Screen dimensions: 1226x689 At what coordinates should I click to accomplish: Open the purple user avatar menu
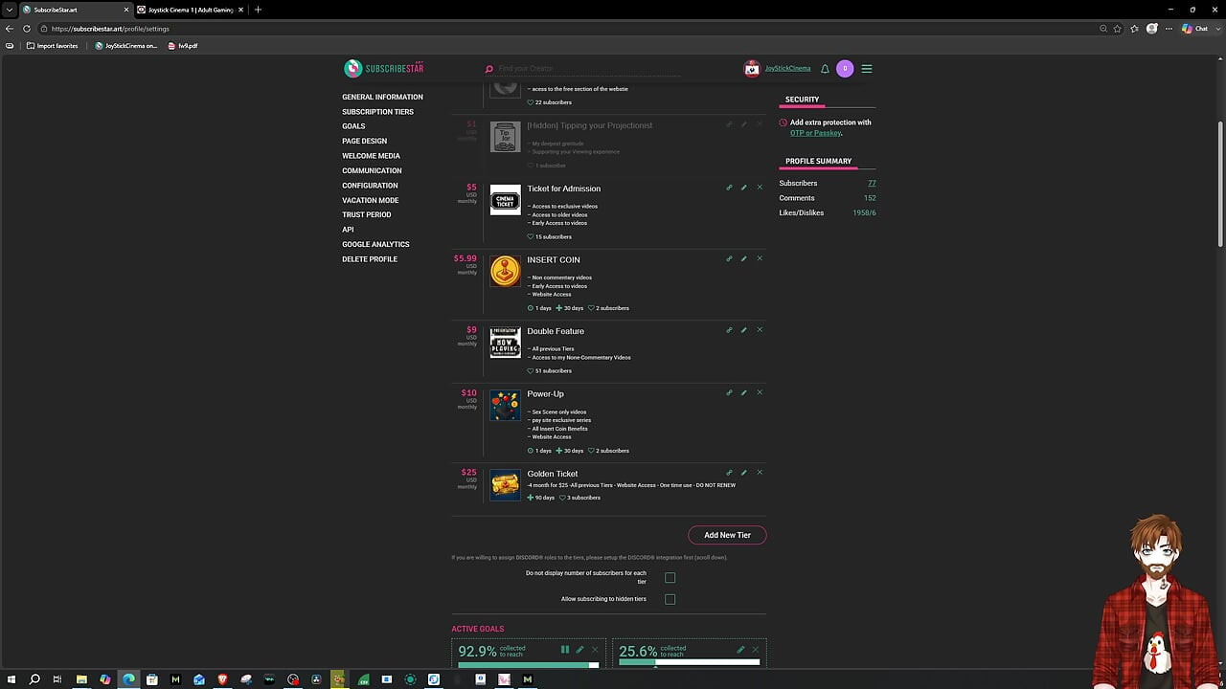pyautogui.click(x=845, y=69)
